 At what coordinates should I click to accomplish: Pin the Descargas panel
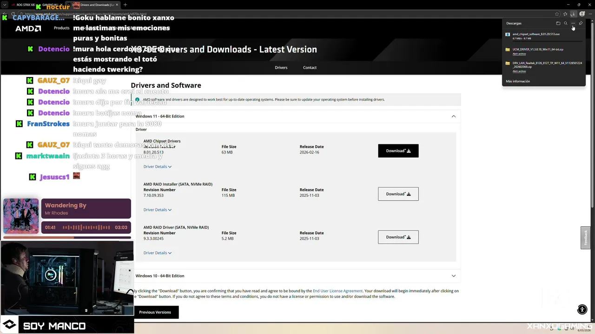(581, 23)
